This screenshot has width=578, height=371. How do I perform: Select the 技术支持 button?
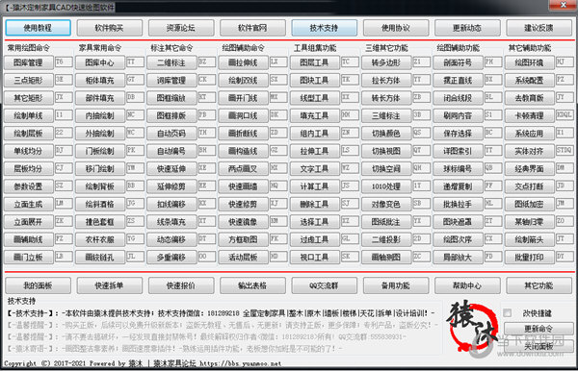[324, 28]
